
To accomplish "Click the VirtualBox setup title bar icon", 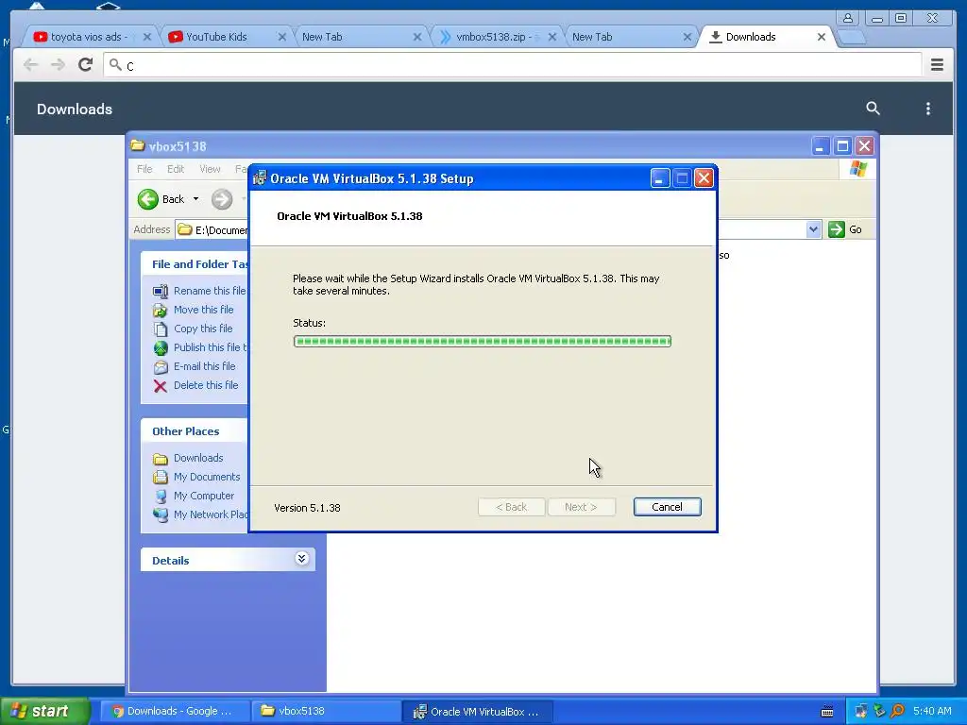I will click(260, 178).
